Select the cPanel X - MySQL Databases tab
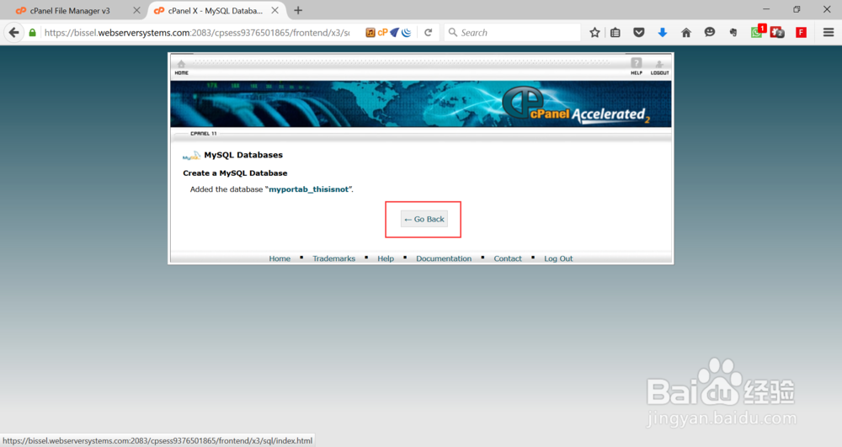The image size is (842, 447). tap(215, 11)
